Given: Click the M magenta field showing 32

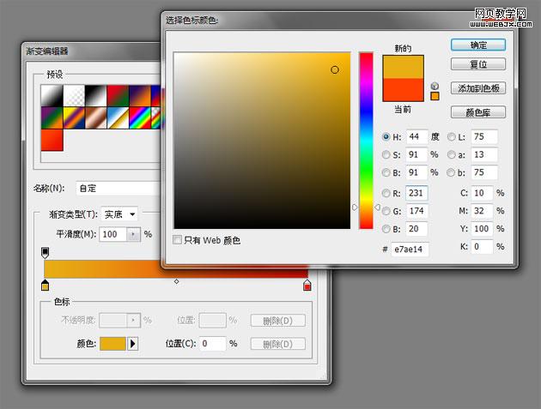Looking at the screenshot, I should click(482, 211).
